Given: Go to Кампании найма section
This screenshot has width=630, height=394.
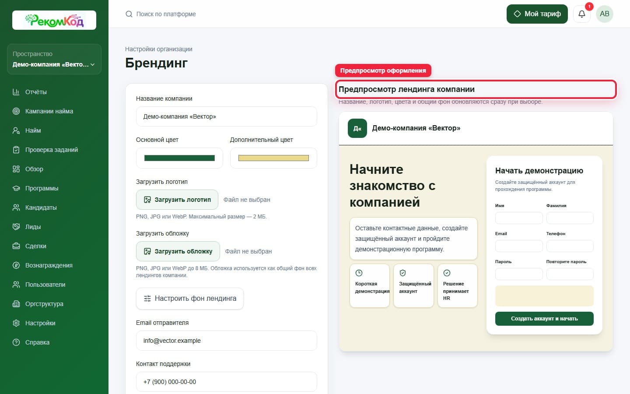Looking at the screenshot, I should [54, 111].
